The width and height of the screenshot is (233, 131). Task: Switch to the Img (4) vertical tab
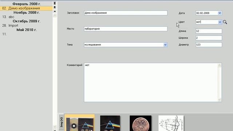(62, 122)
